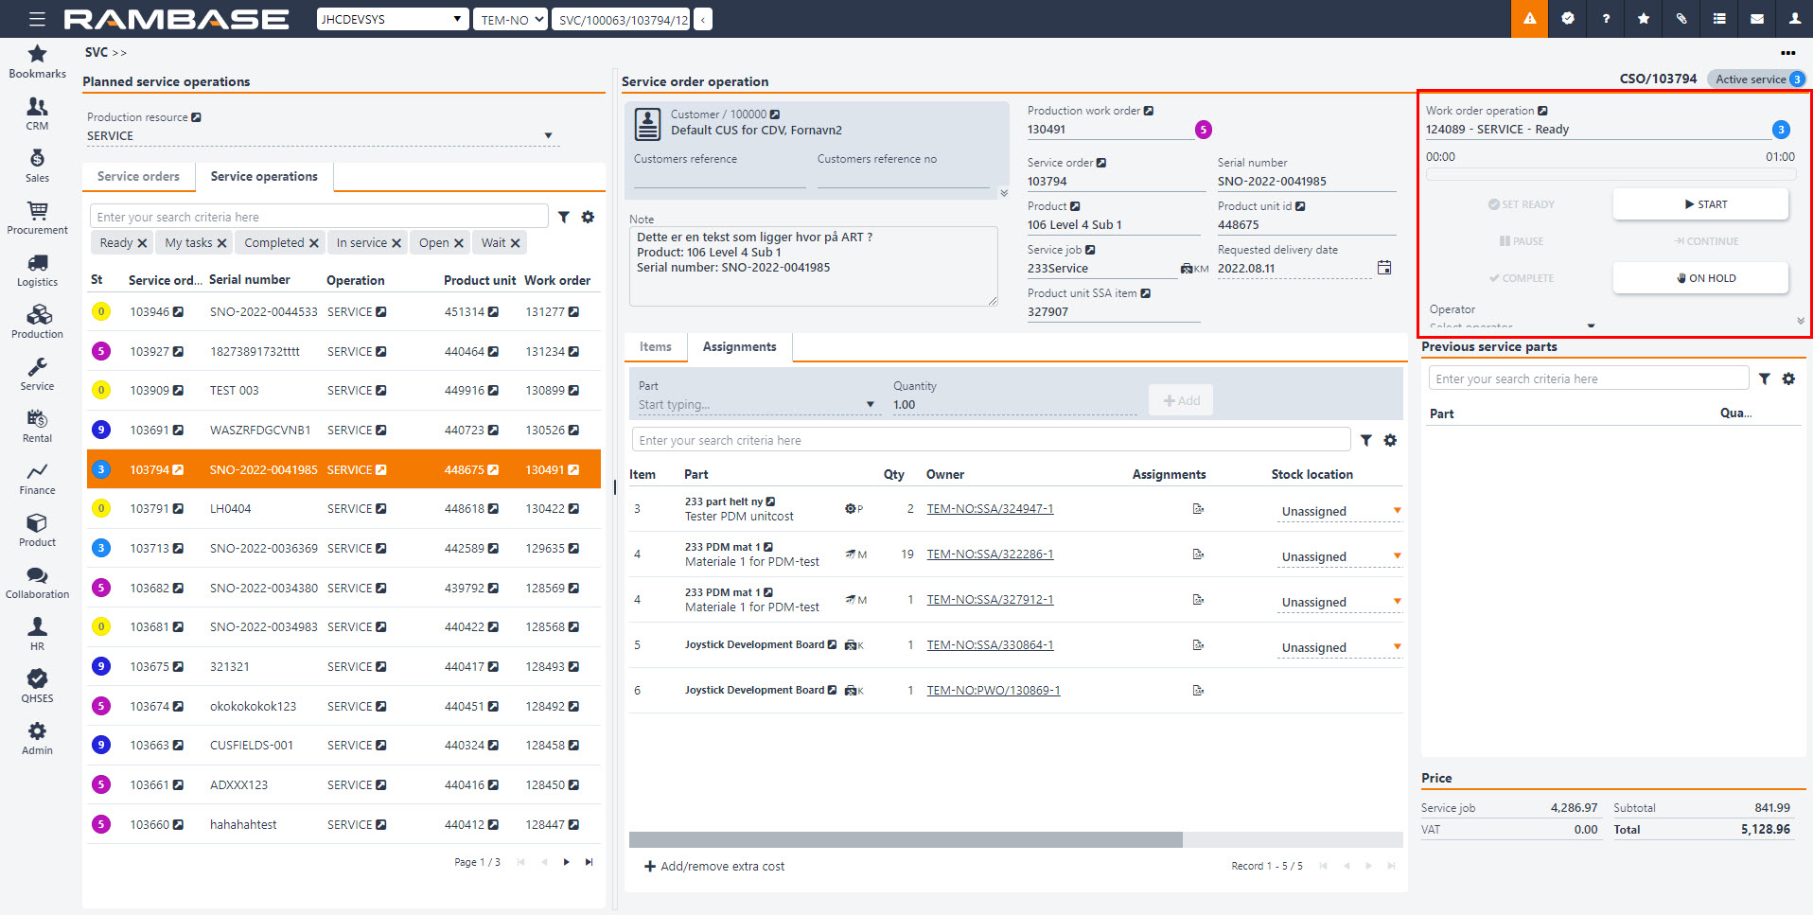Viewport: 1813px width, 915px height.
Task: Open settings gear in Previous service parts
Action: click(1788, 378)
